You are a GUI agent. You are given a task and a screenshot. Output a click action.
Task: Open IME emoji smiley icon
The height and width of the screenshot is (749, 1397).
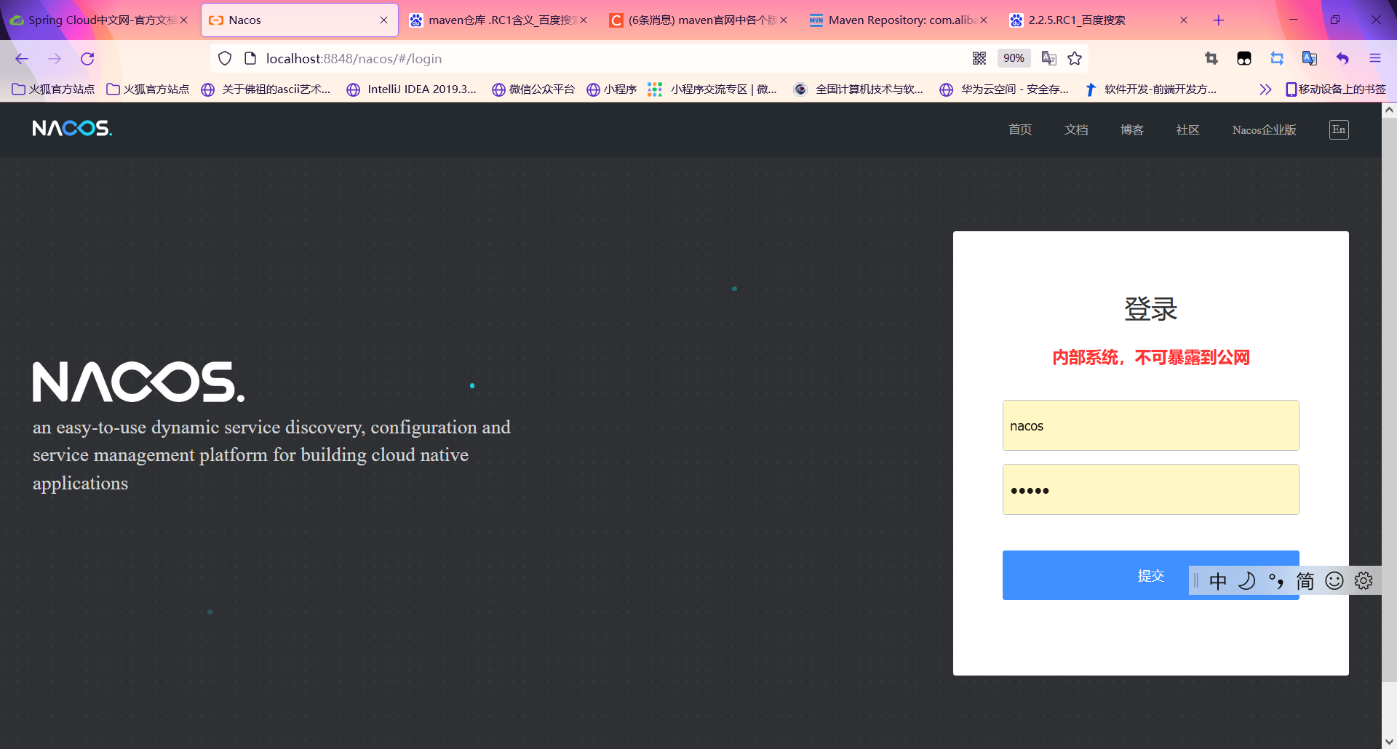coord(1334,581)
